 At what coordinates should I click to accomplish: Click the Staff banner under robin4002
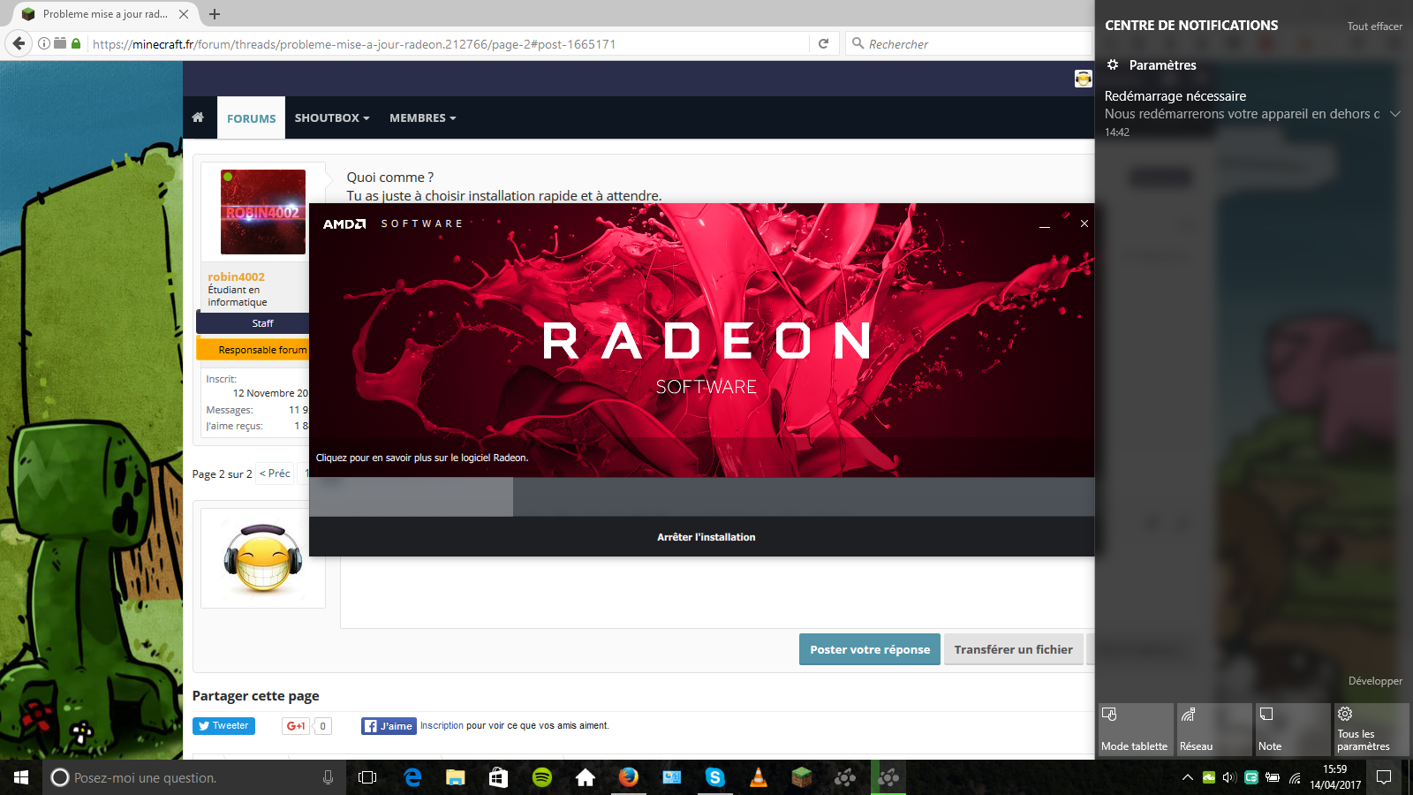pos(253,323)
